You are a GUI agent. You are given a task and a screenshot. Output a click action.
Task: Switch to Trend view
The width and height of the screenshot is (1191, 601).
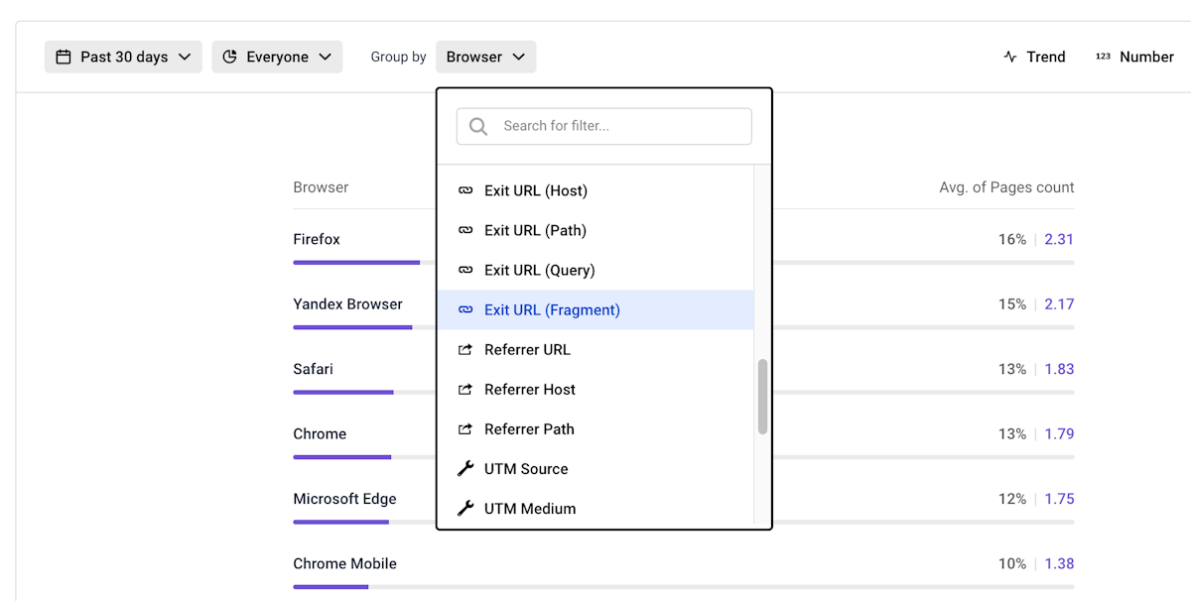coord(1034,57)
